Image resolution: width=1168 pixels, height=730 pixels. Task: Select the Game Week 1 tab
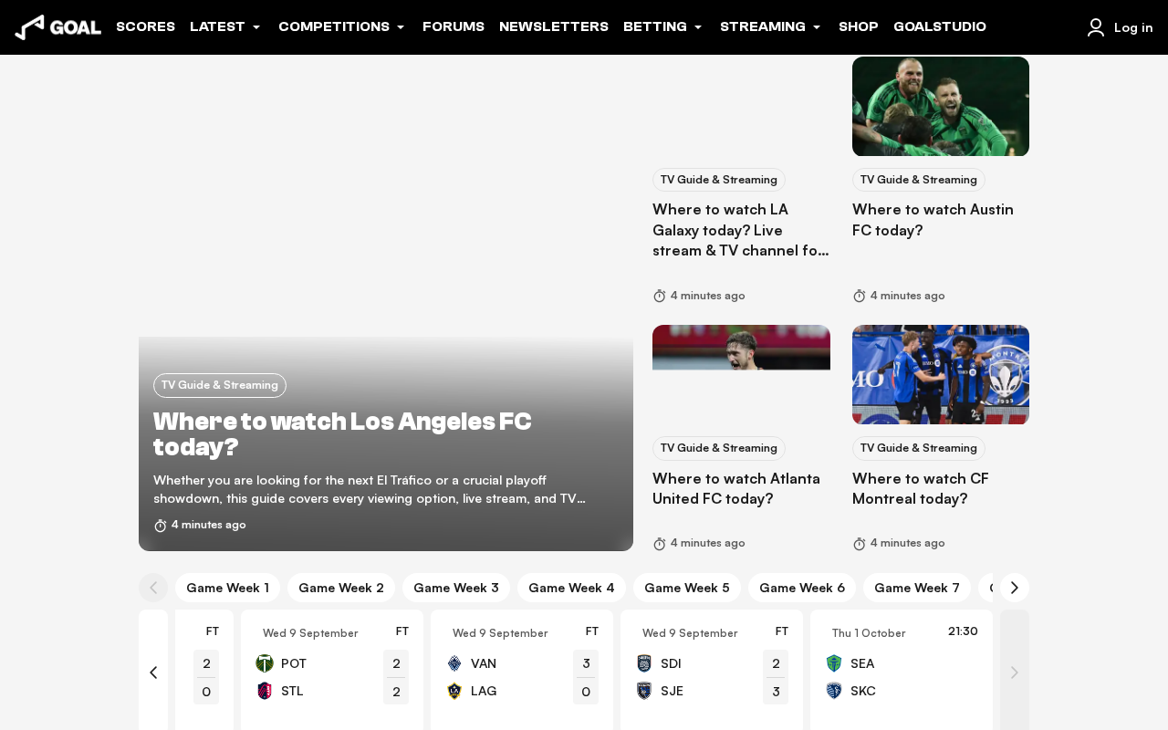(227, 588)
